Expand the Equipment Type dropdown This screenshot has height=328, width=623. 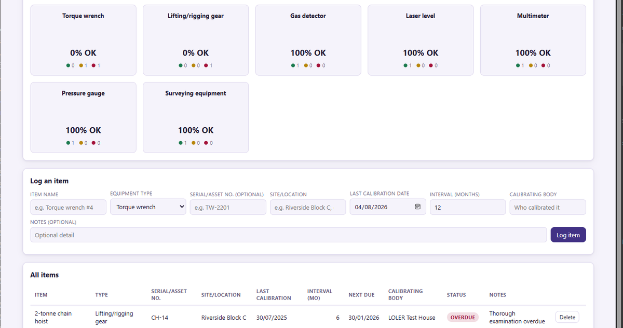148,207
